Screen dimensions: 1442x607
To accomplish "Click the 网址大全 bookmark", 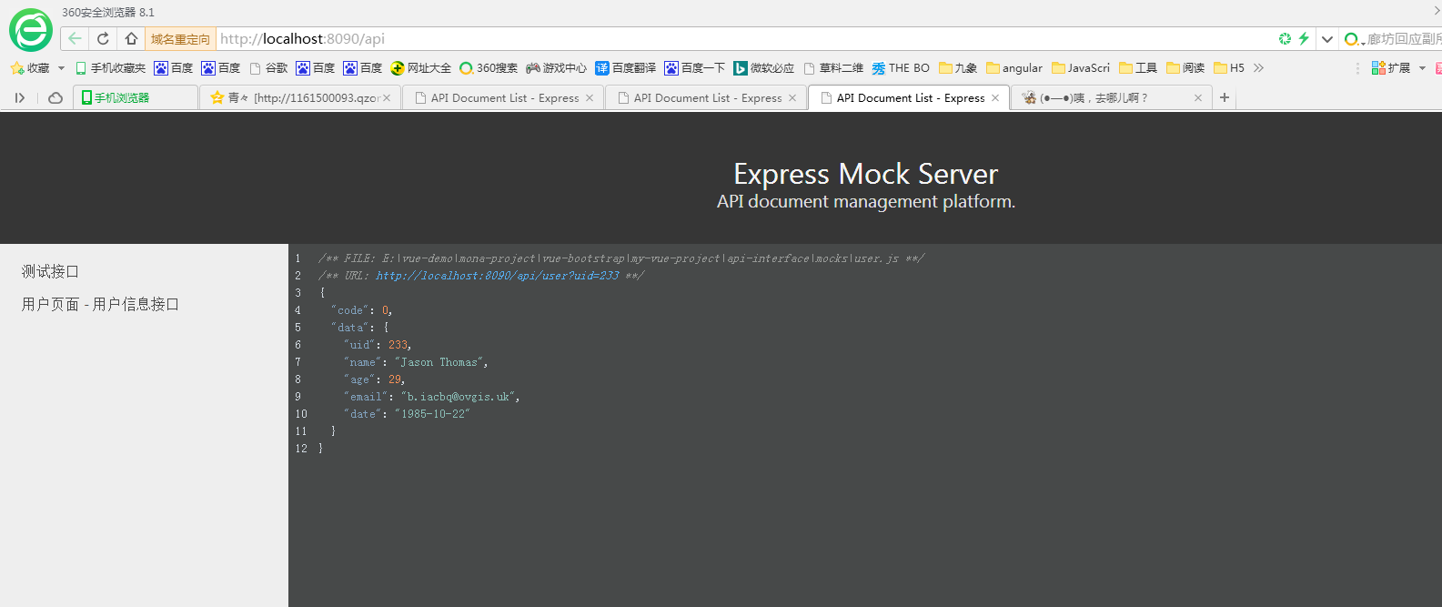I will [x=421, y=68].
